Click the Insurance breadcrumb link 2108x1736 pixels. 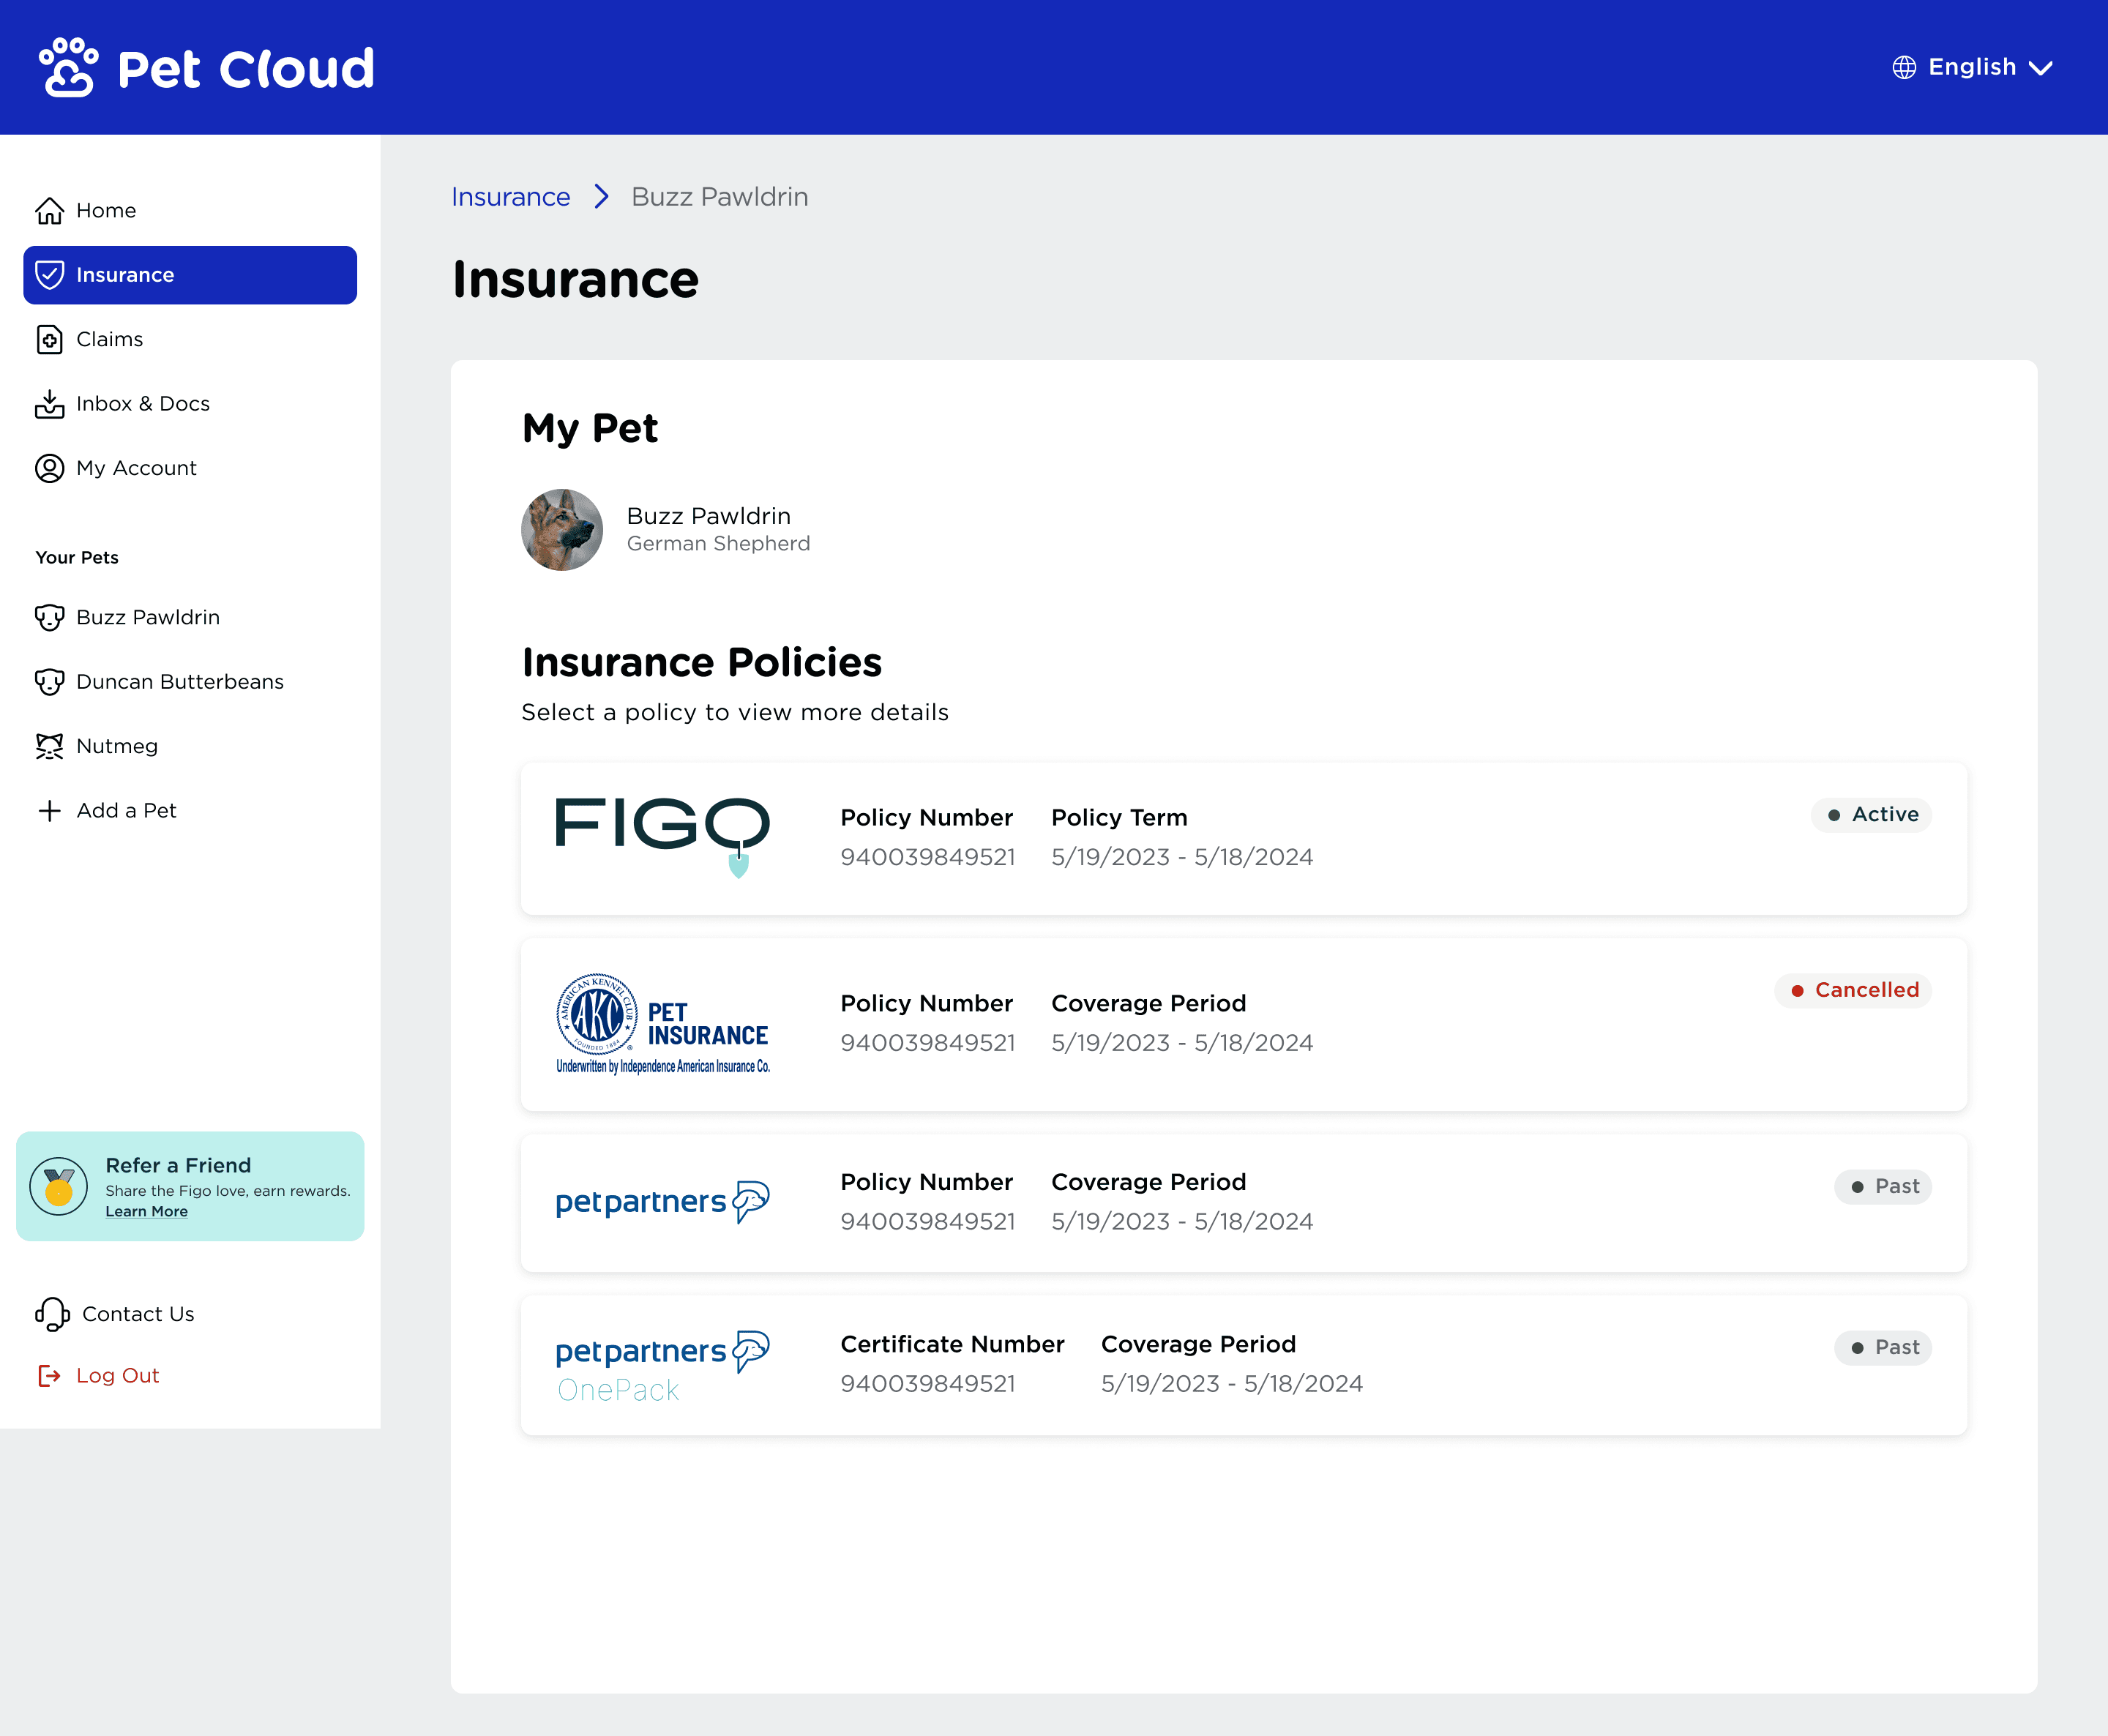point(511,197)
